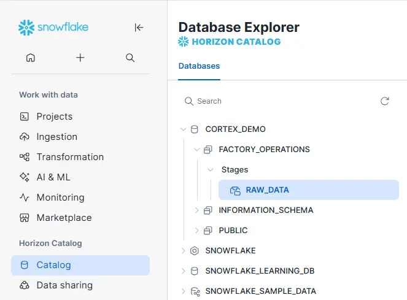
Task: Switch to the Databases tab
Action: click(x=199, y=66)
